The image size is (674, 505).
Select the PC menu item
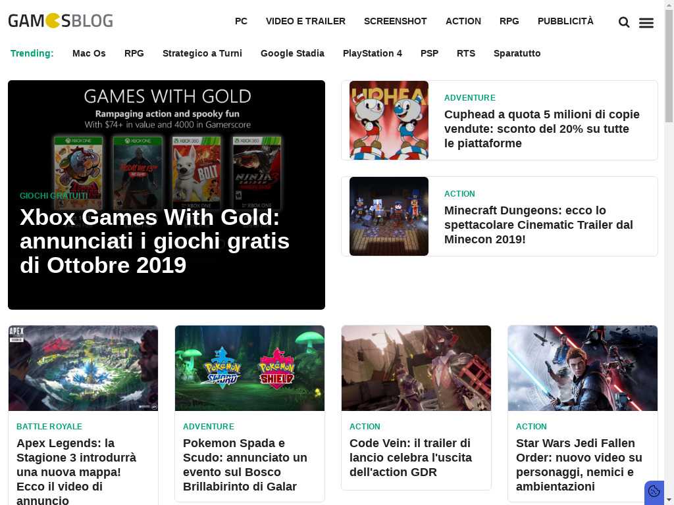pyautogui.click(x=241, y=21)
